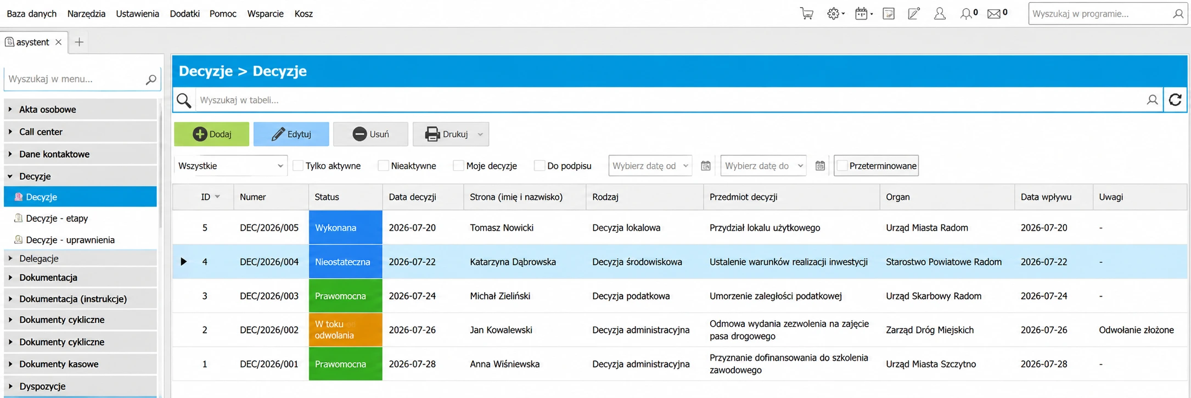Screen dimensions: 1191x398
Task: Expand Dane kontaktowe menu section
Action: pos(80,154)
